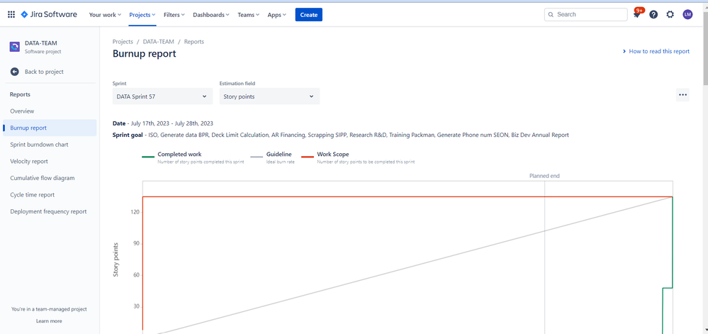Click the team-managed project notice text

click(49, 309)
